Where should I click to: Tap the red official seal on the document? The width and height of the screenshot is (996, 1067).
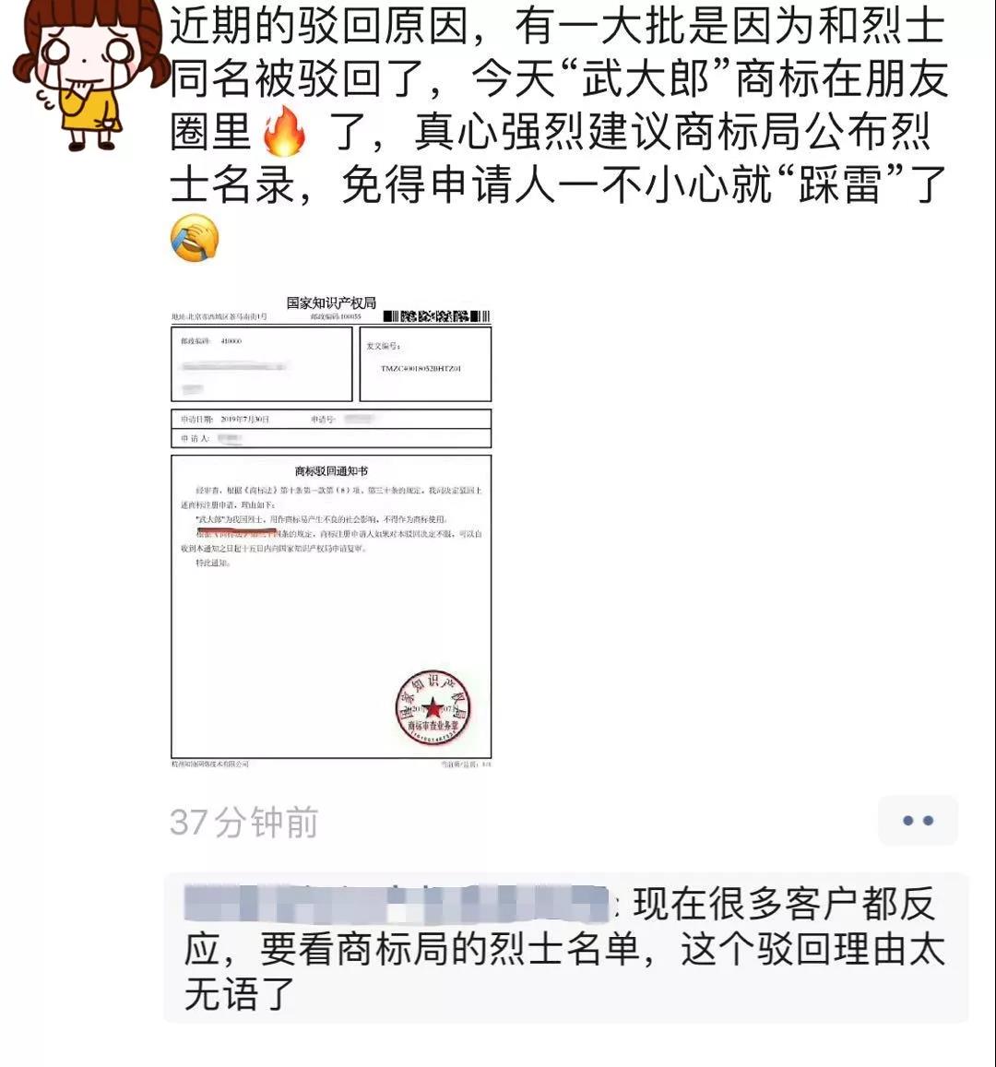click(x=433, y=707)
